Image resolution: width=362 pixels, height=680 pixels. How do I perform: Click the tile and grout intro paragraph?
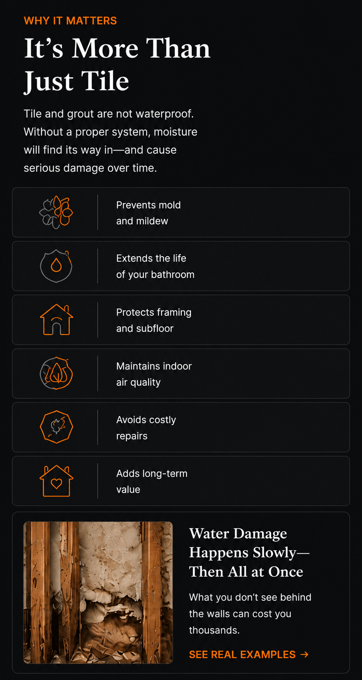tap(110, 141)
